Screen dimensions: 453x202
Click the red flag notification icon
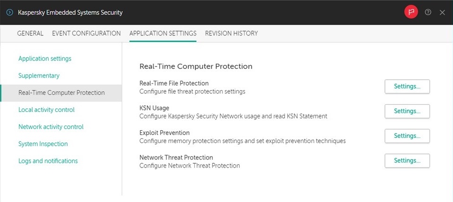tap(411, 12)
